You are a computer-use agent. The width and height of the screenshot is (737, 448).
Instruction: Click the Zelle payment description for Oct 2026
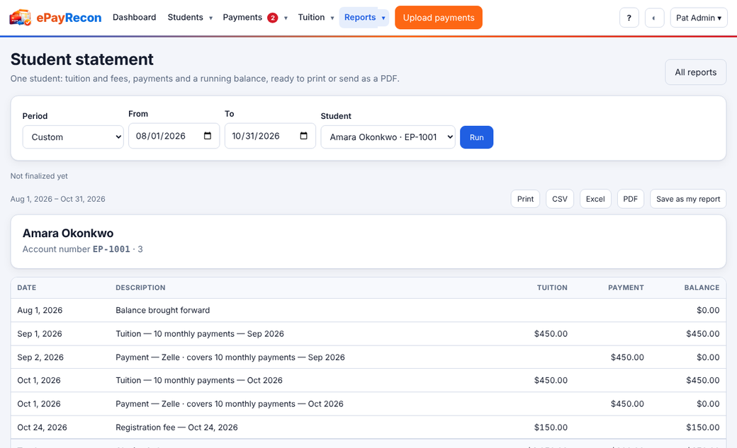coord(230,404)
